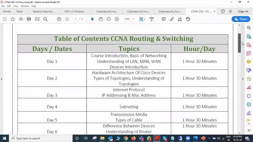Close the CCNA 200-125 tab

pos(214,11)
